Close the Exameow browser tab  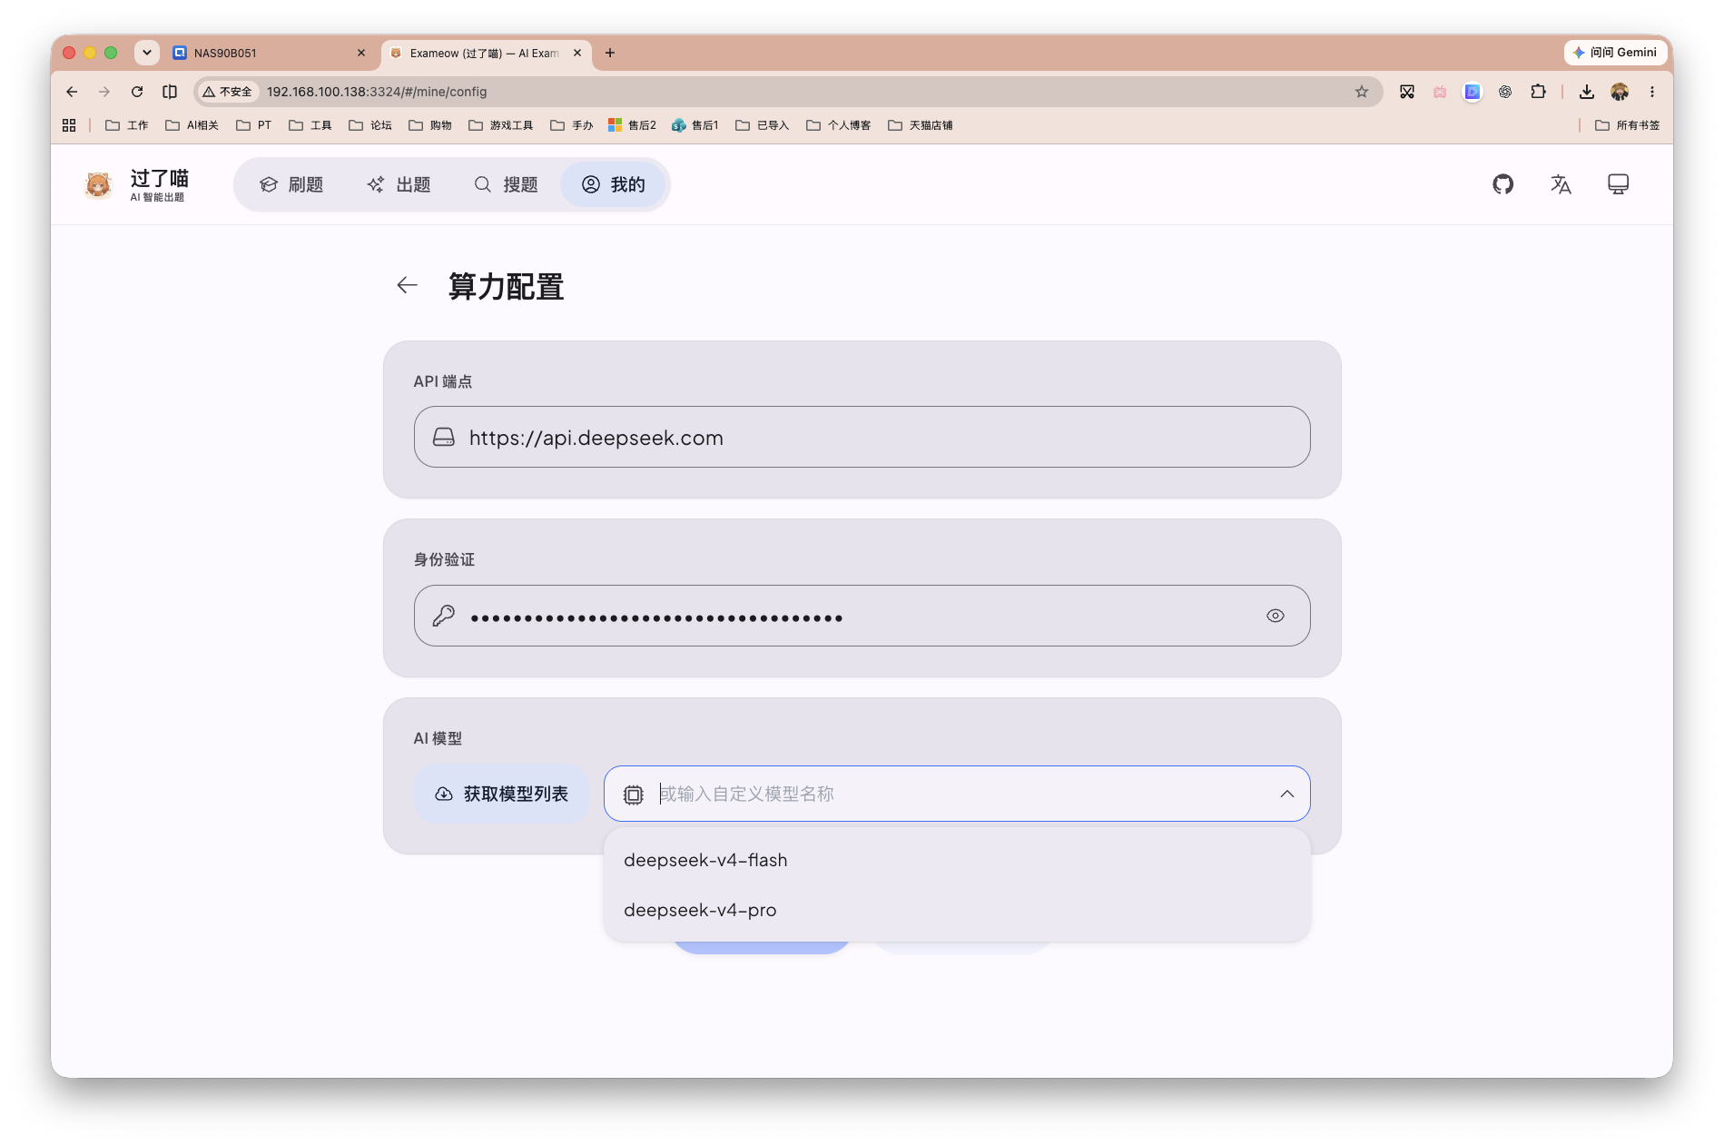pos(577,53)
